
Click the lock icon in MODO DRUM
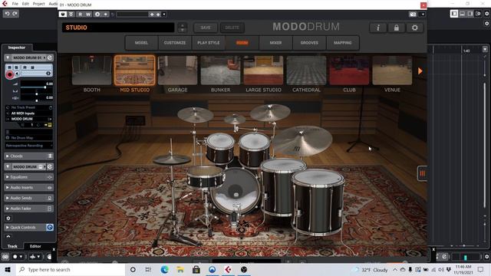[x=397, y=28]
